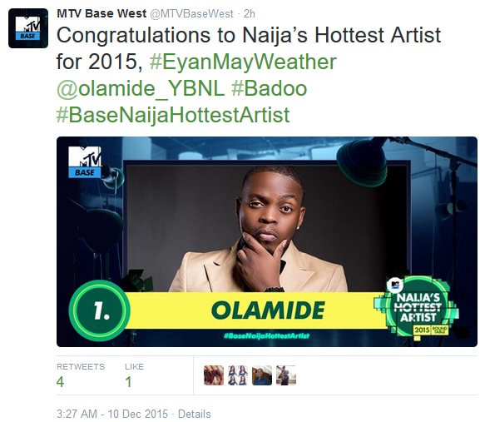
Task: Click the Naija's Hottest Artist 2015 badge
Action: [418, 307]
